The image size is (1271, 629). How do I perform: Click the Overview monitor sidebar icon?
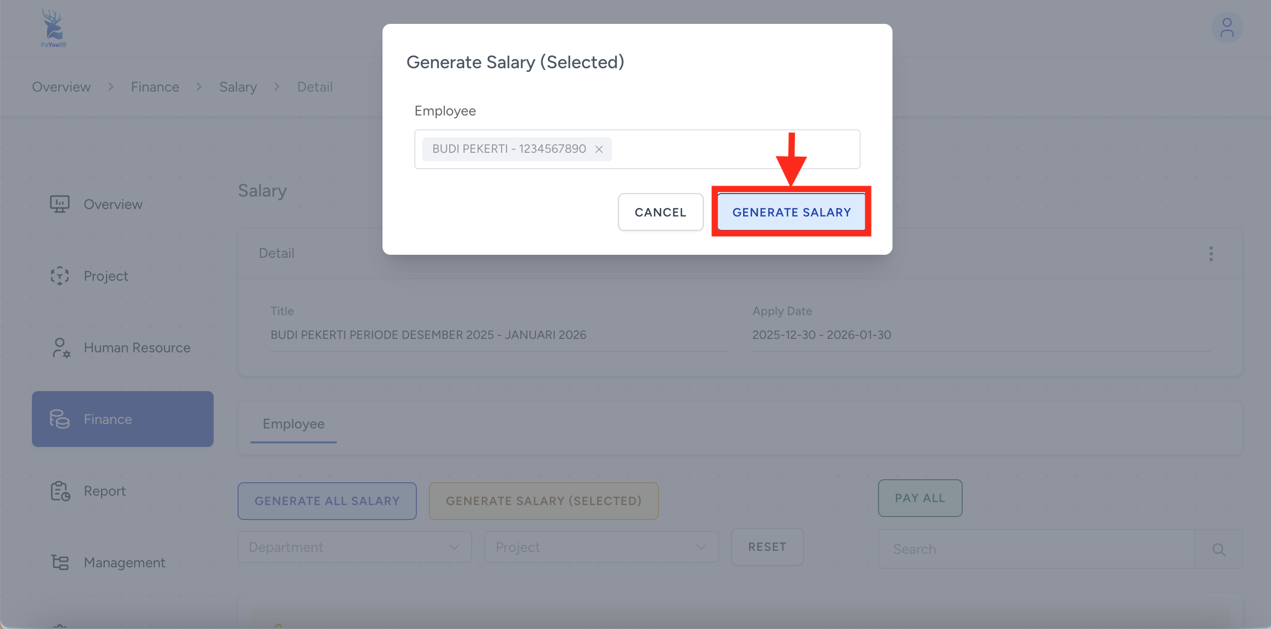pyautogui.click(x=59, y=204)
